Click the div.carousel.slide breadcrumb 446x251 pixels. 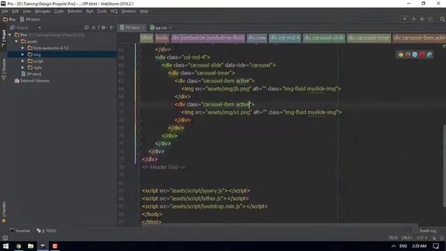pyautogui.click(x=323, y=38)
